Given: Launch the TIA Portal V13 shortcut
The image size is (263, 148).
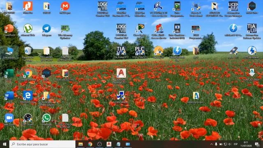Looking at the screenshot, I should tap(121, 51).
